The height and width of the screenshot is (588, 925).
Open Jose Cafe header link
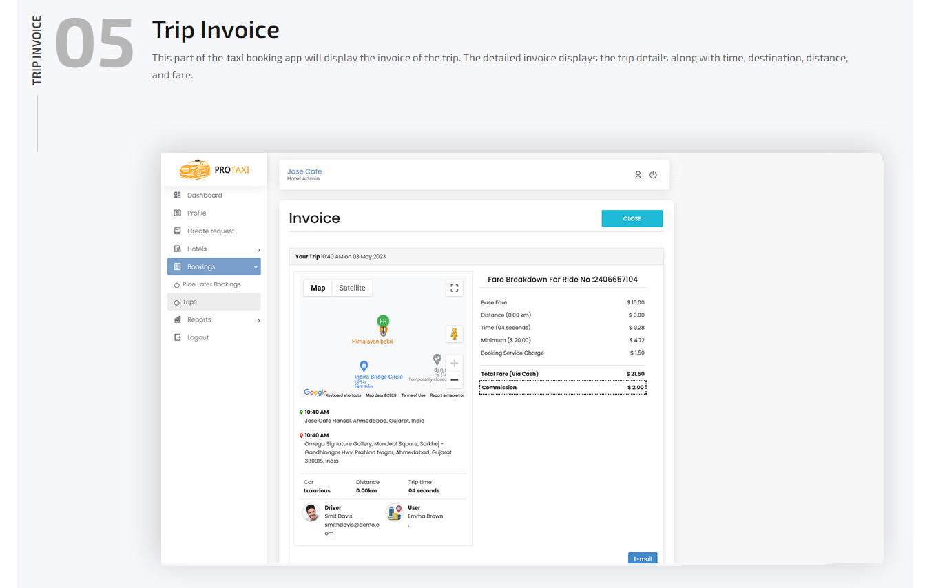coord(304,171)
